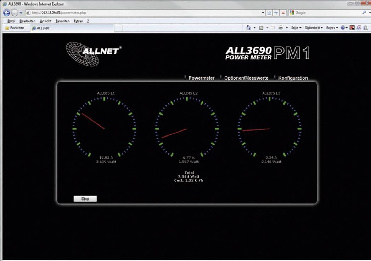Click the 1.557 Watt reading
Image resolution: width=371 pixels, height=261 pixels.
pos(189,162)
